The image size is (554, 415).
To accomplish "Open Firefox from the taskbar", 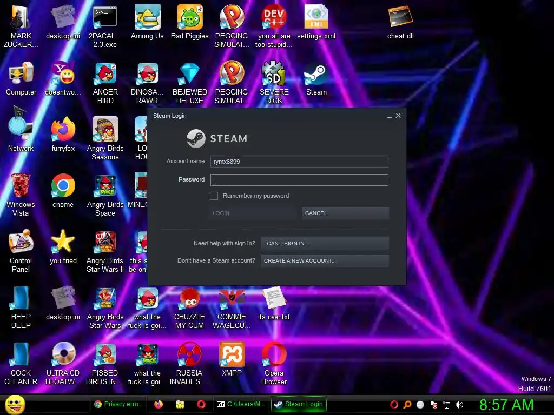I will (159, 404).
